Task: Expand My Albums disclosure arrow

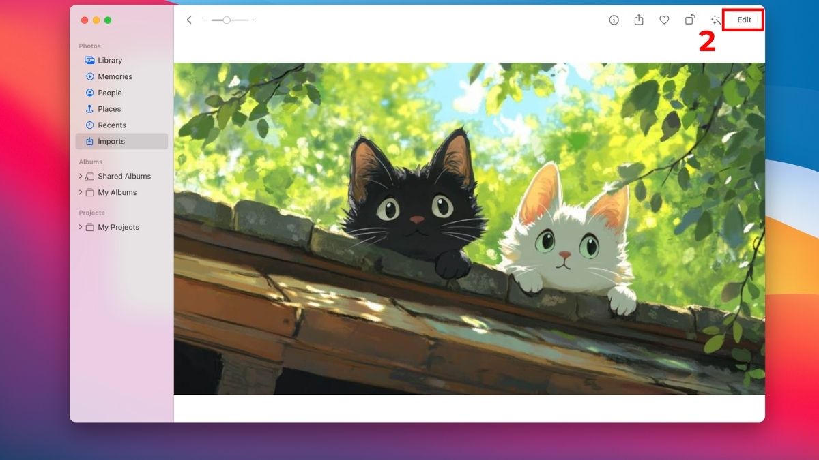Action: click(81, 192)
